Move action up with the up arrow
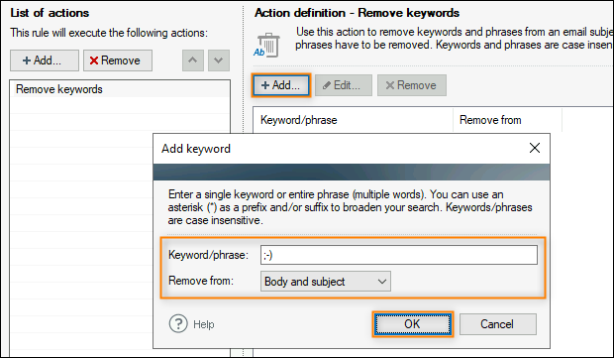The image size is (614, 358). [193, 60]
